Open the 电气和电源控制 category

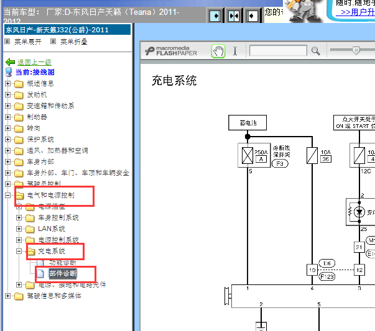51,195
